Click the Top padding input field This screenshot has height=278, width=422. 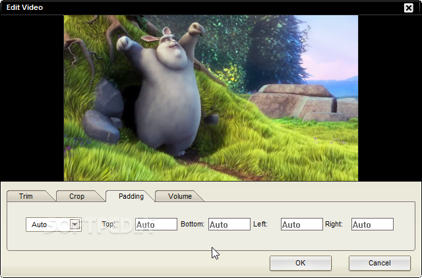(x=156, y=225)
